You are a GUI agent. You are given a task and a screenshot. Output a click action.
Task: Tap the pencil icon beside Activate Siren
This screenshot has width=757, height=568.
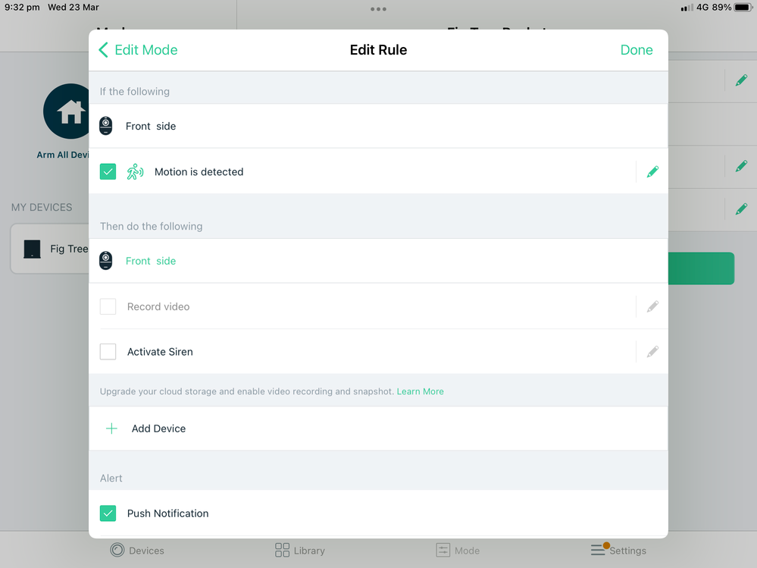[652, 352]
